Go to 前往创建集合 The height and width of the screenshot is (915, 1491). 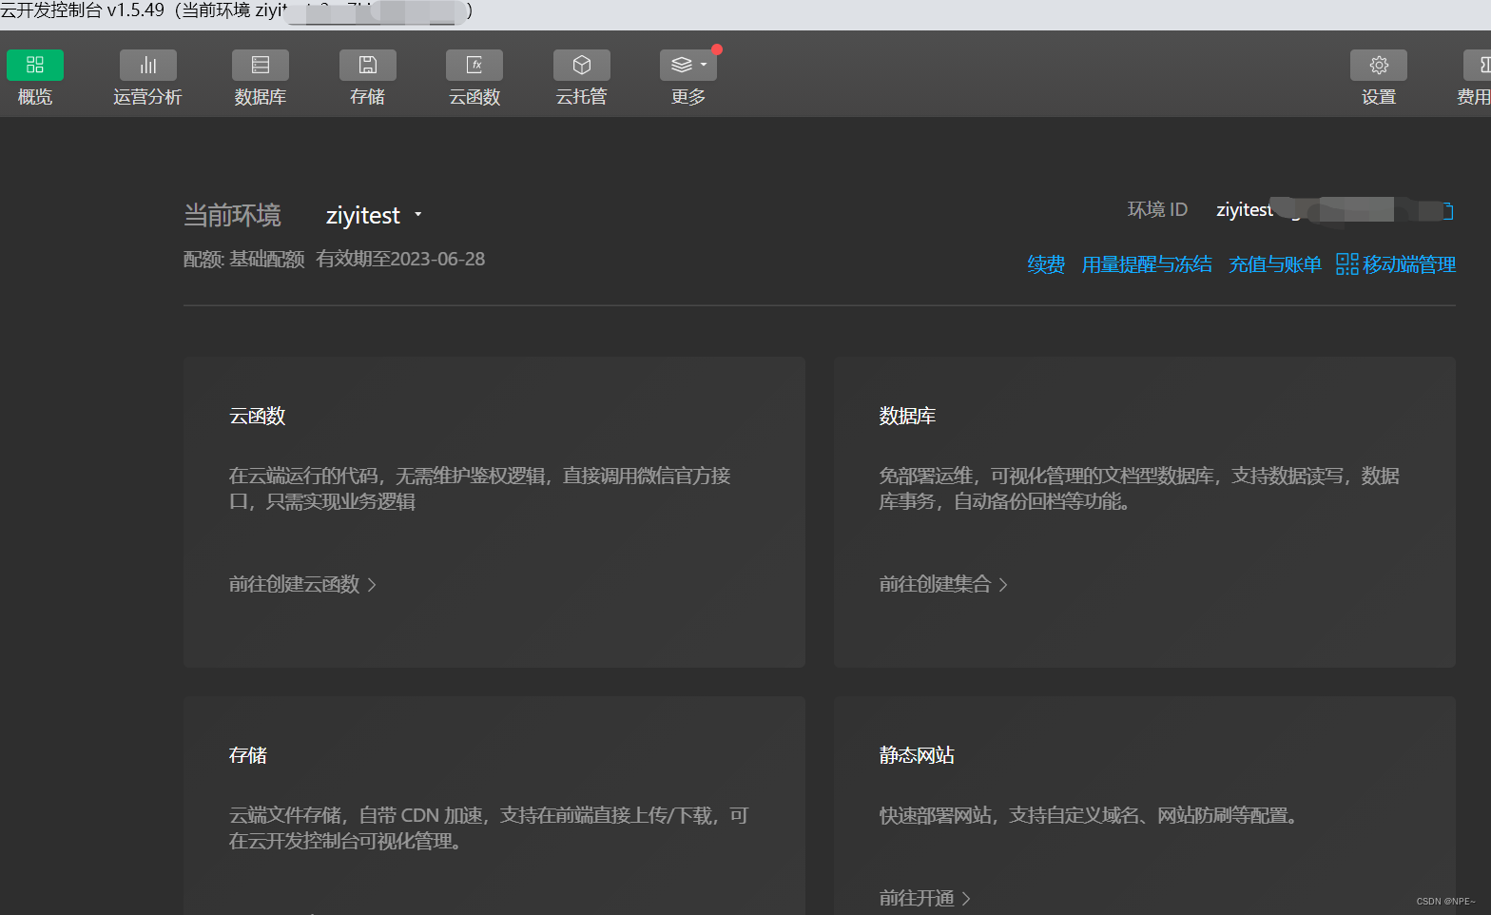(x=935, y=584)
